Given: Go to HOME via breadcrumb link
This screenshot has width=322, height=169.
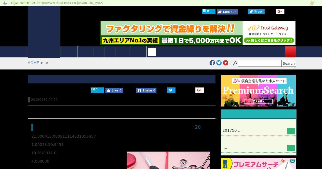Looking at the screenshot, I should pos(33,63).
